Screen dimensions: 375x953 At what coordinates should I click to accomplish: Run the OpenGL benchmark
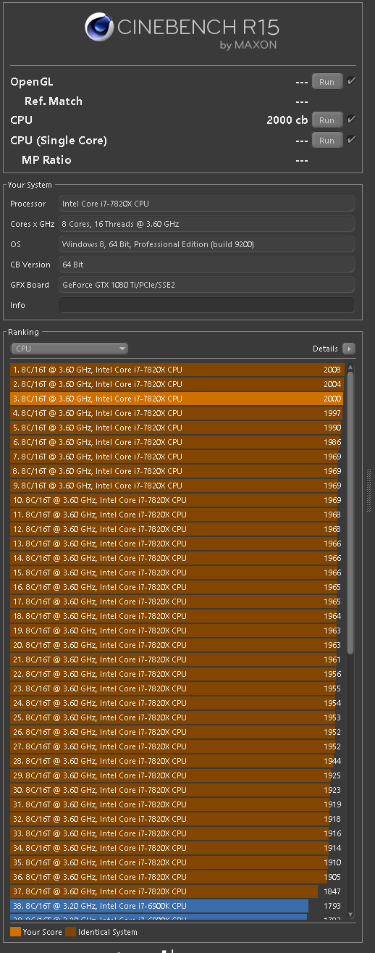[x=326, y=82]
